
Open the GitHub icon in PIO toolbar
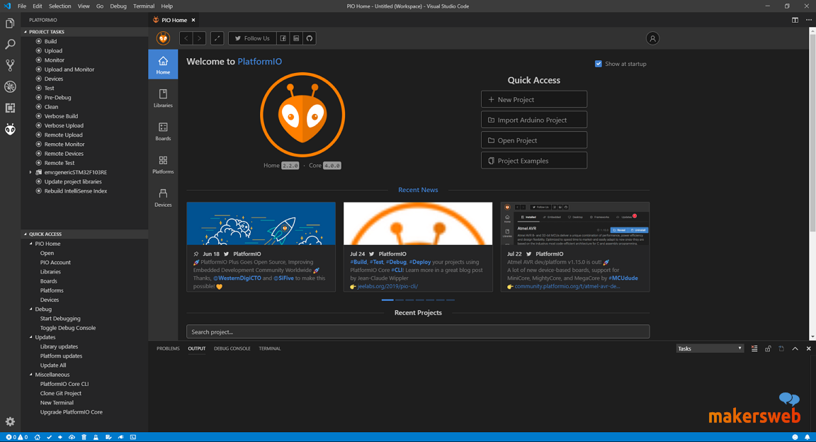click(309, 38)
